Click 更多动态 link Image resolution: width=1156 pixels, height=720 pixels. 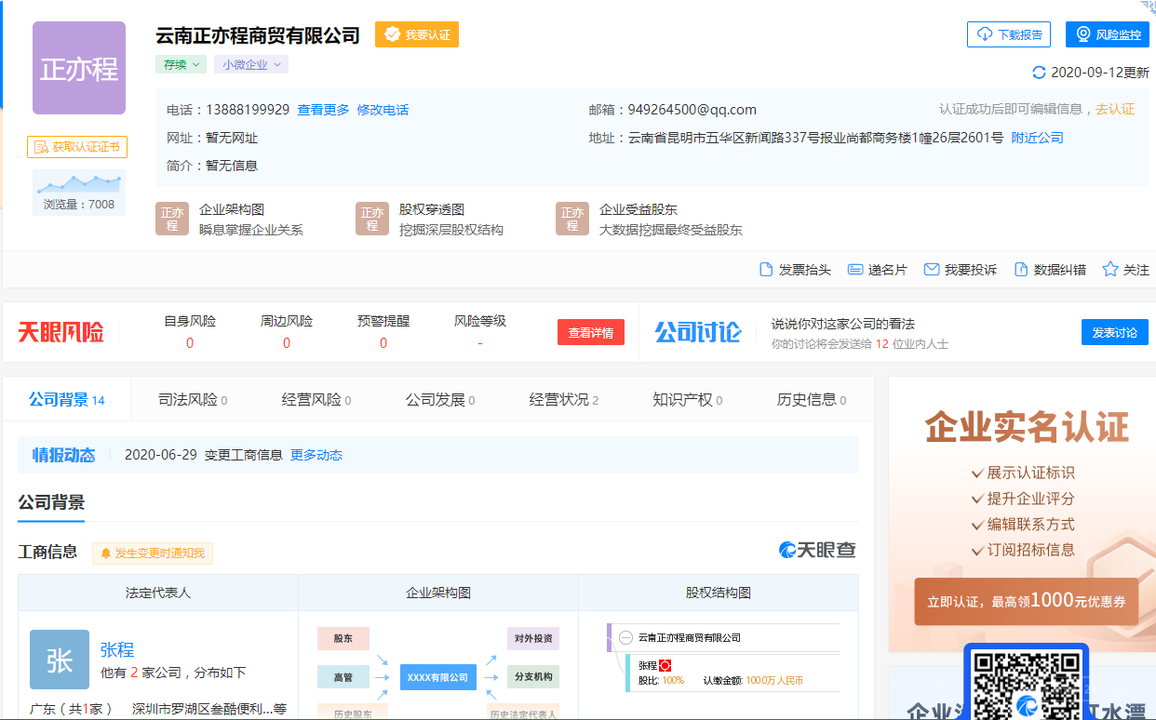[316, 455]
